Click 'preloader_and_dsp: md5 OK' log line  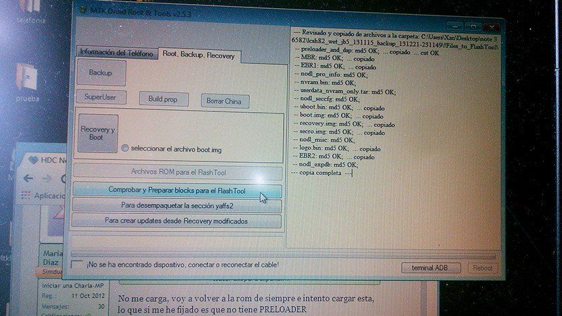366,52
